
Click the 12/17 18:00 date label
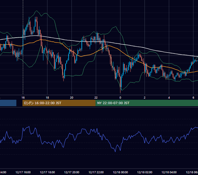click(x=47, y=172)
